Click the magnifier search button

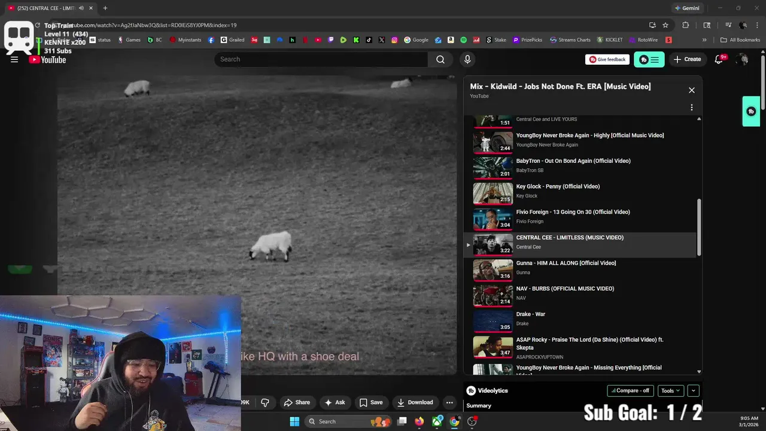coord(440,59)
